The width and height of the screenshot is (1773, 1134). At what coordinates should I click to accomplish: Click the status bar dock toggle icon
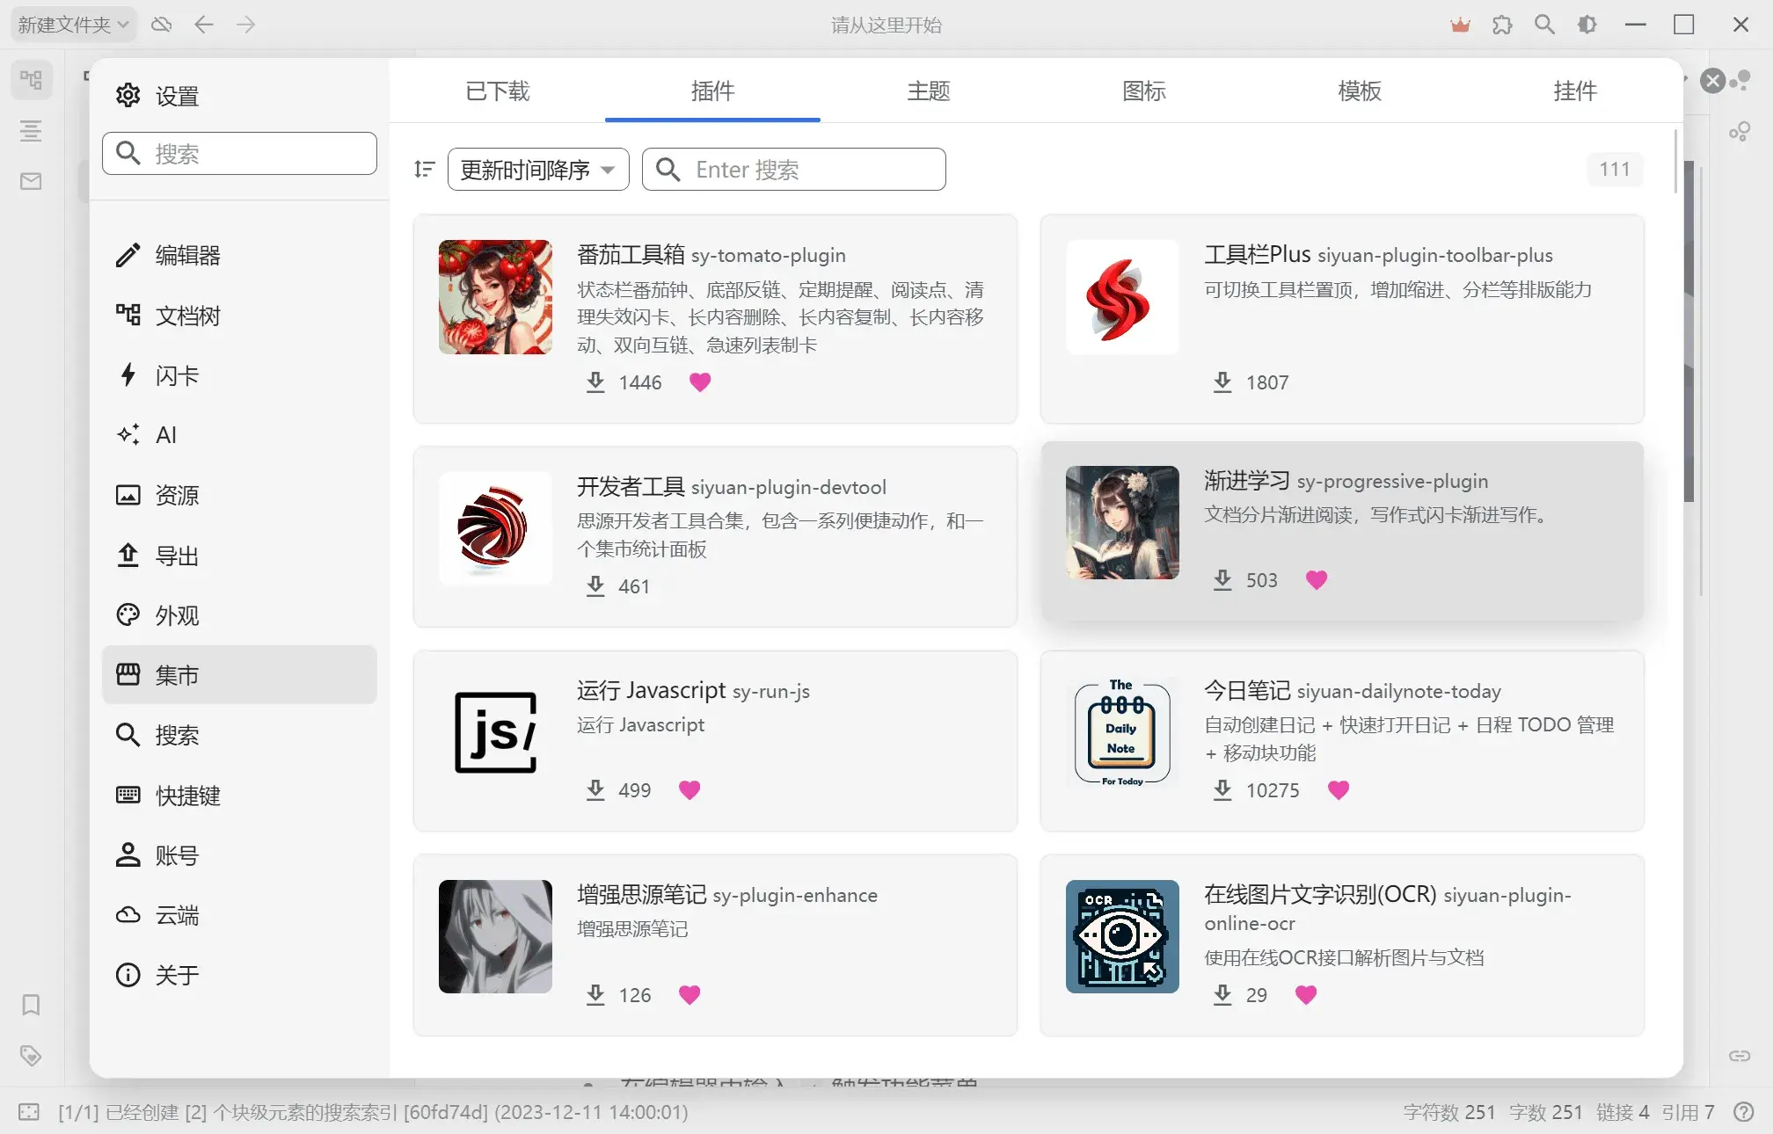(29, 1112)
